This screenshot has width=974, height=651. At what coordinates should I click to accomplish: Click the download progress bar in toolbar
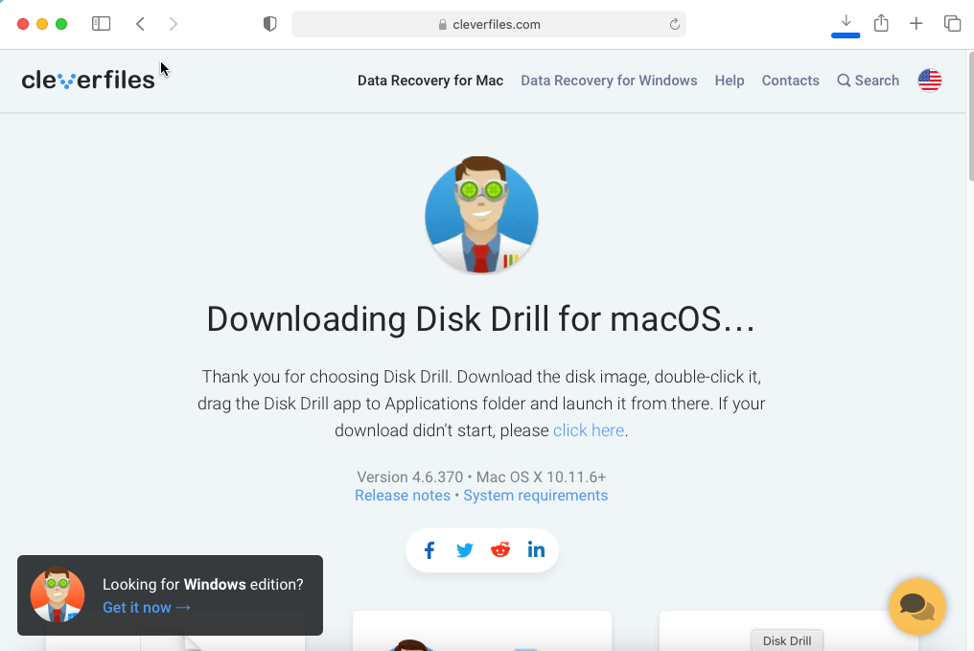pyautogui.click(x=846, y=35)
